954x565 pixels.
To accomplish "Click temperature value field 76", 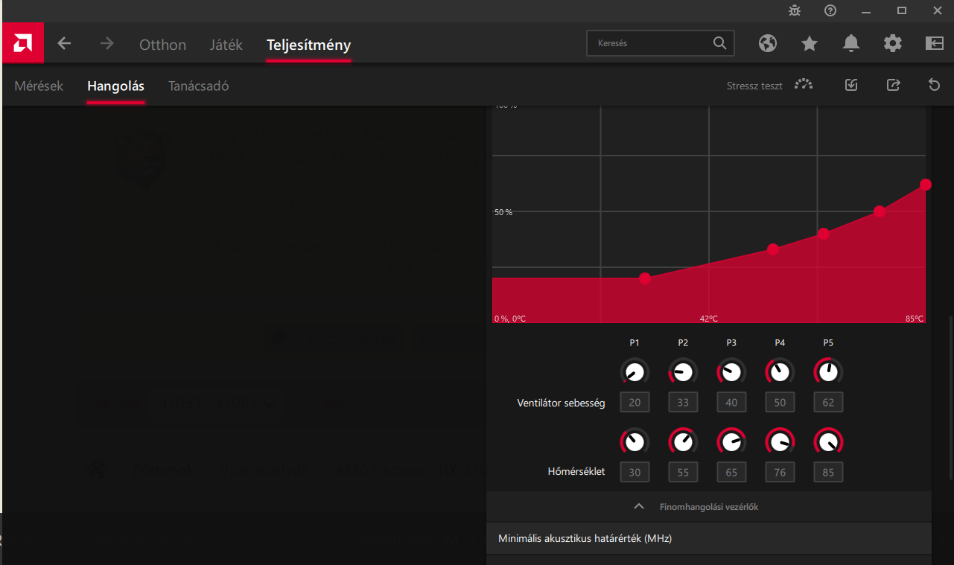I will pos(780,472).
